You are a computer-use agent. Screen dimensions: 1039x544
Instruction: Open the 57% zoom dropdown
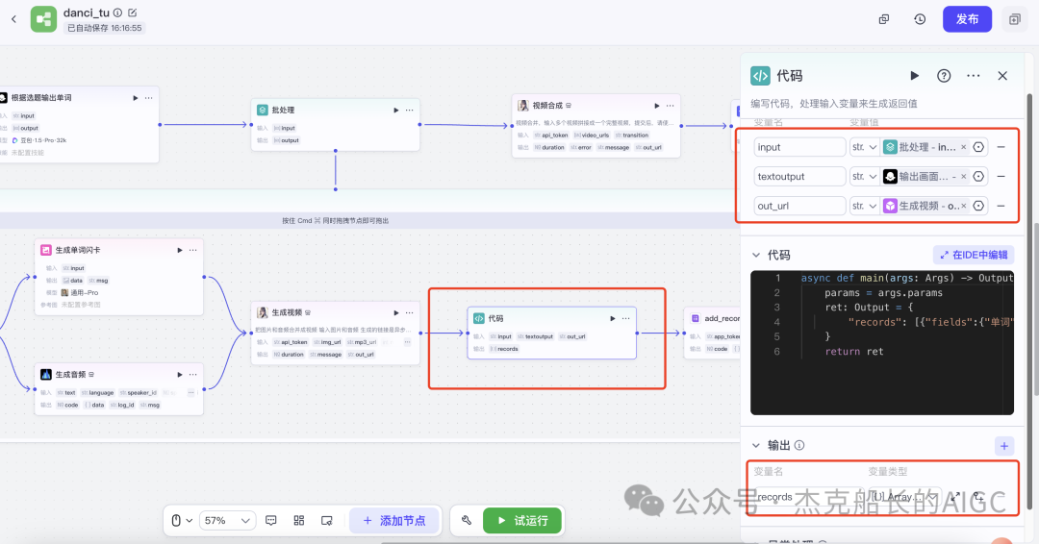tap(227, 521)
